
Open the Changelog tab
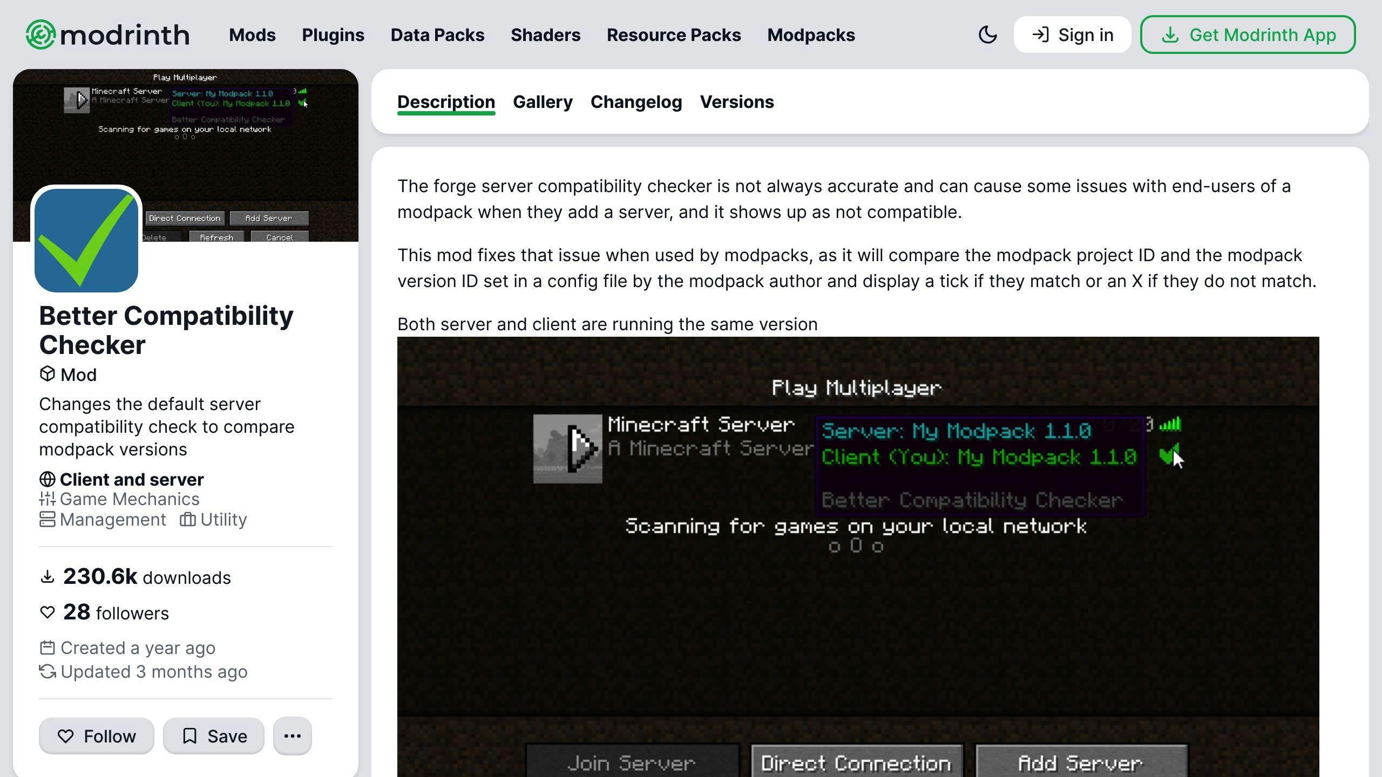[x=636, y=101]
